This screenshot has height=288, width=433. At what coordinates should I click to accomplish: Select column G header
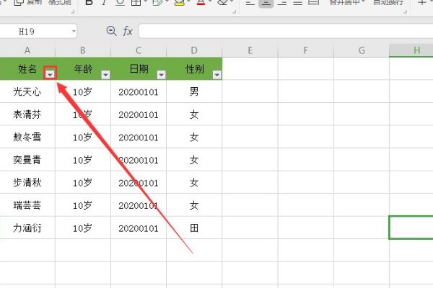pyautogui.click(x=362, y=50)
